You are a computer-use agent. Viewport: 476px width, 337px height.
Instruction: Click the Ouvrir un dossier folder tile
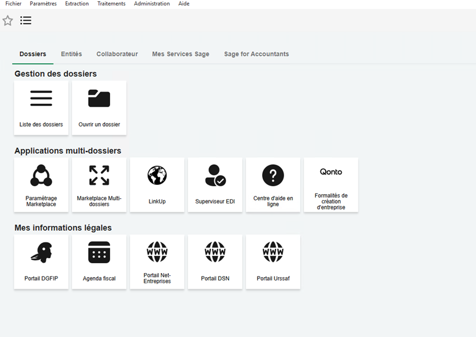[99, 108]
